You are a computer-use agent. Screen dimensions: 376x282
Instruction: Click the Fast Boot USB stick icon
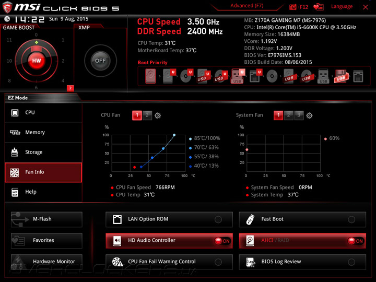(x=250, y=219)
